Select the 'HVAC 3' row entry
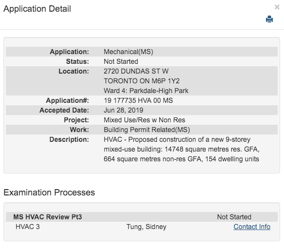This screenshot has height=251, width=284. pyautogui.click(x=28, y=227)
